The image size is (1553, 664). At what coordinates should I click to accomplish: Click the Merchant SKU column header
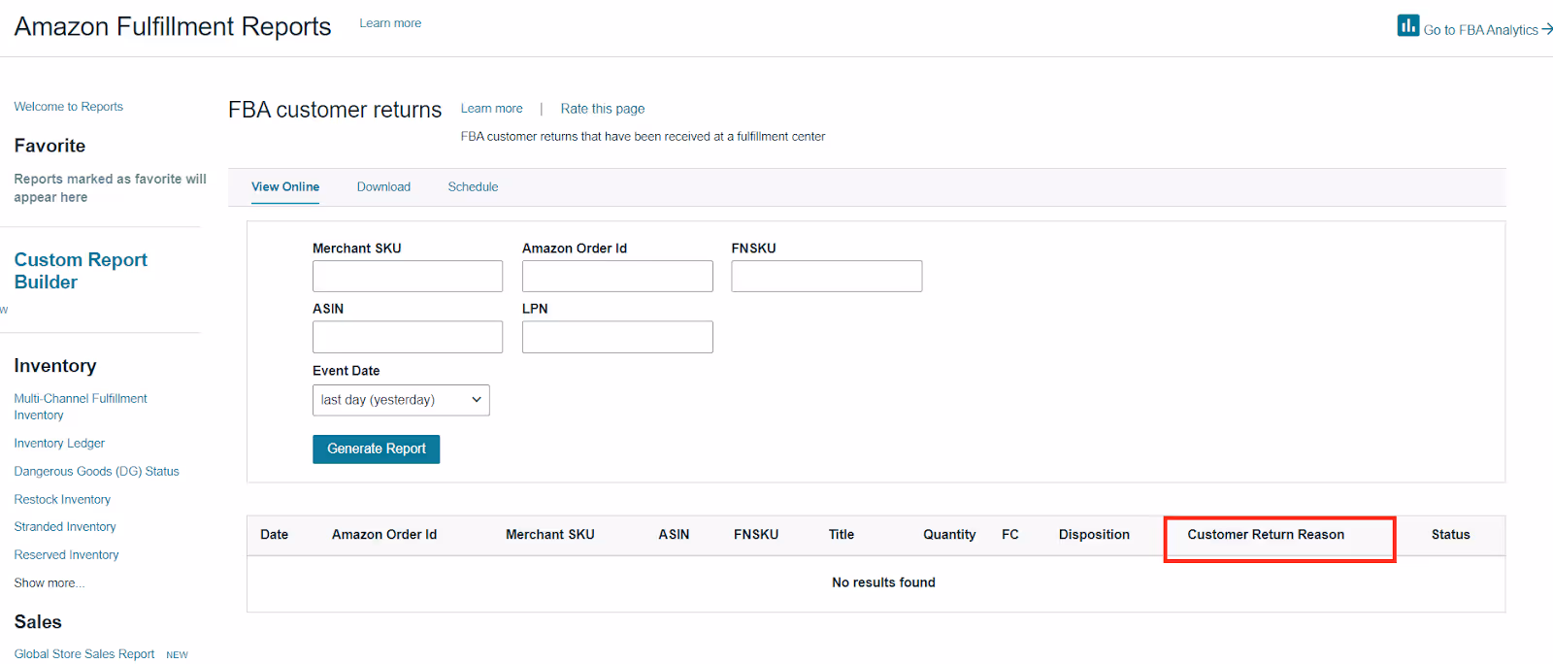click(x=550, y=535)
